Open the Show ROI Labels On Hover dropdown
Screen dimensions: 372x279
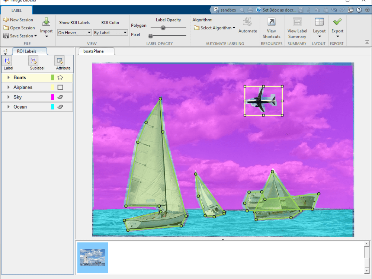click(x=74, y=32)
